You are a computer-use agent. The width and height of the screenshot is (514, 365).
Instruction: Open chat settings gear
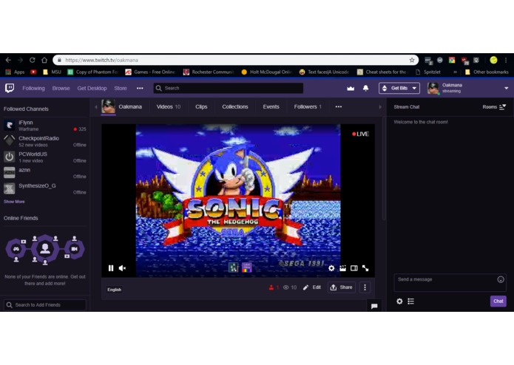(x=399, y=301)
